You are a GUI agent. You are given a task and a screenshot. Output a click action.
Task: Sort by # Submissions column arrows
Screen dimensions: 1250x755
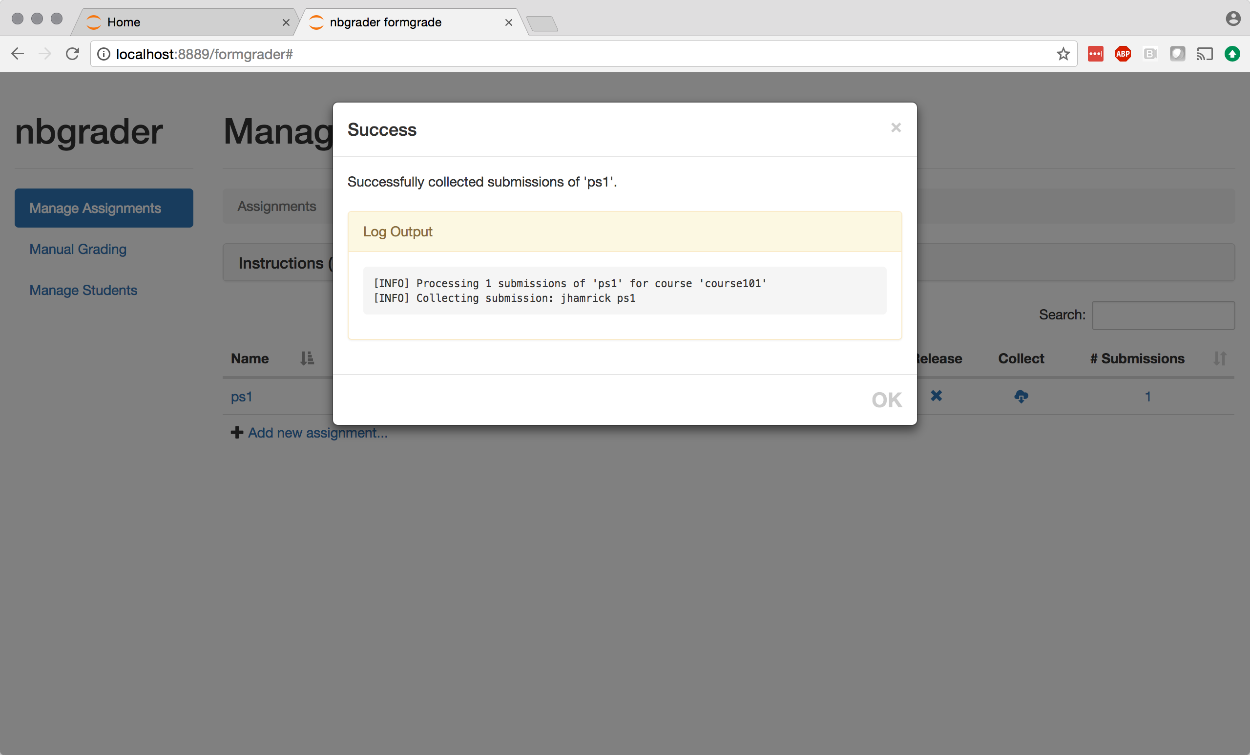click(x=1220, y=359)
